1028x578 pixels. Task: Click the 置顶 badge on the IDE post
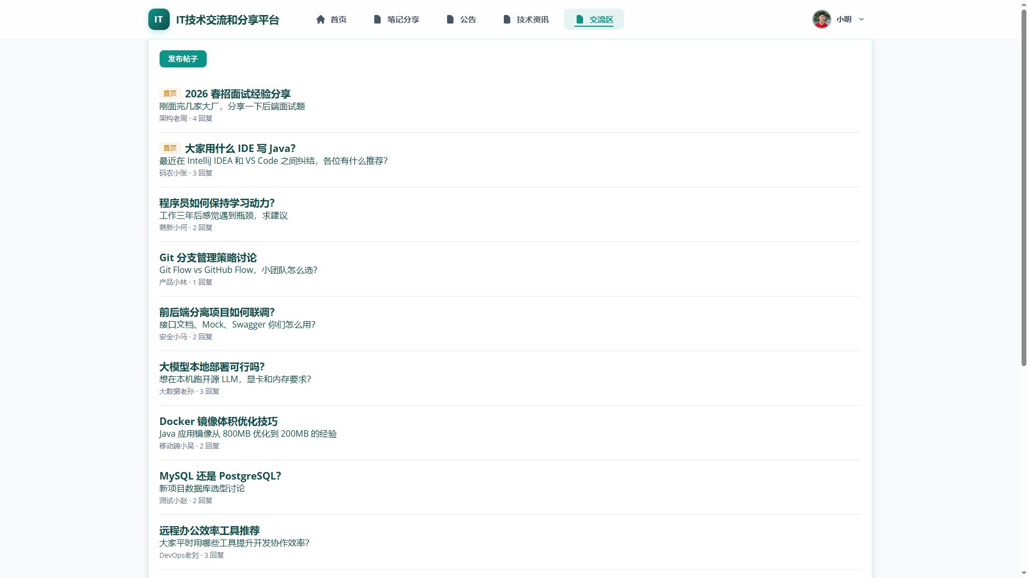(170, 148)
